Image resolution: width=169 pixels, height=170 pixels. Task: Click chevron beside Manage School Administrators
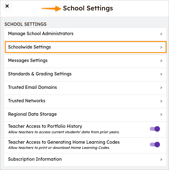(161, 34)
